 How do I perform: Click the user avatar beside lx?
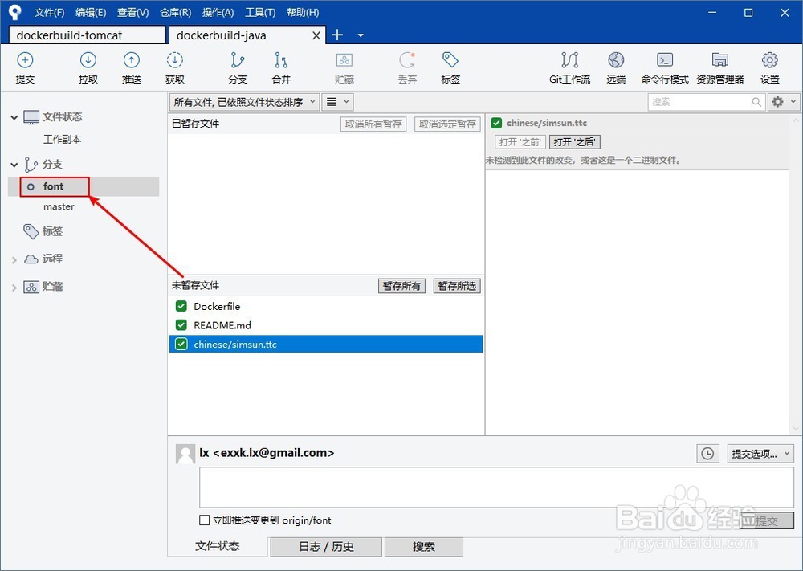(185, 454)
